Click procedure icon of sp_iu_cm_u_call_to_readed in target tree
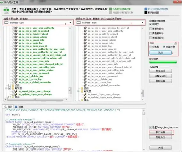Viewport: 182px width, 152px height. 85,34
